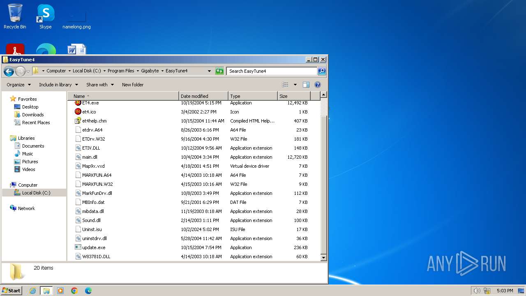Refresh the EasyTune4 folder view

pos(219,71)
